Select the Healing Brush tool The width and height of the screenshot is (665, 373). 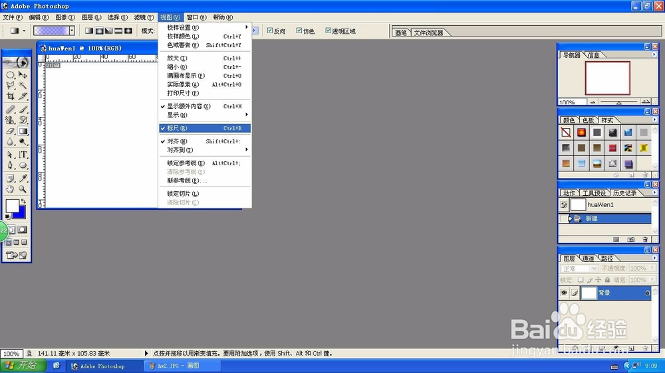tap(10, 110)
